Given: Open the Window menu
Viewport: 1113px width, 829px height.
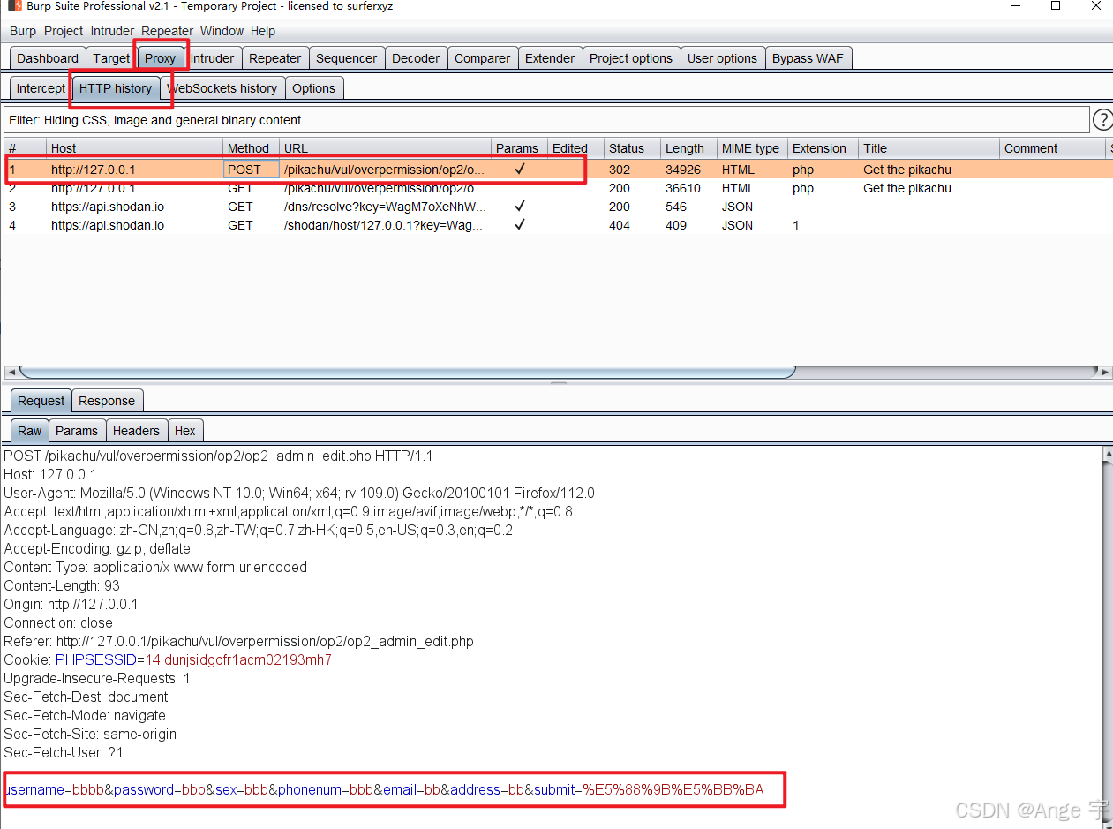Looking at the screenshot, I should coord(222,31).
